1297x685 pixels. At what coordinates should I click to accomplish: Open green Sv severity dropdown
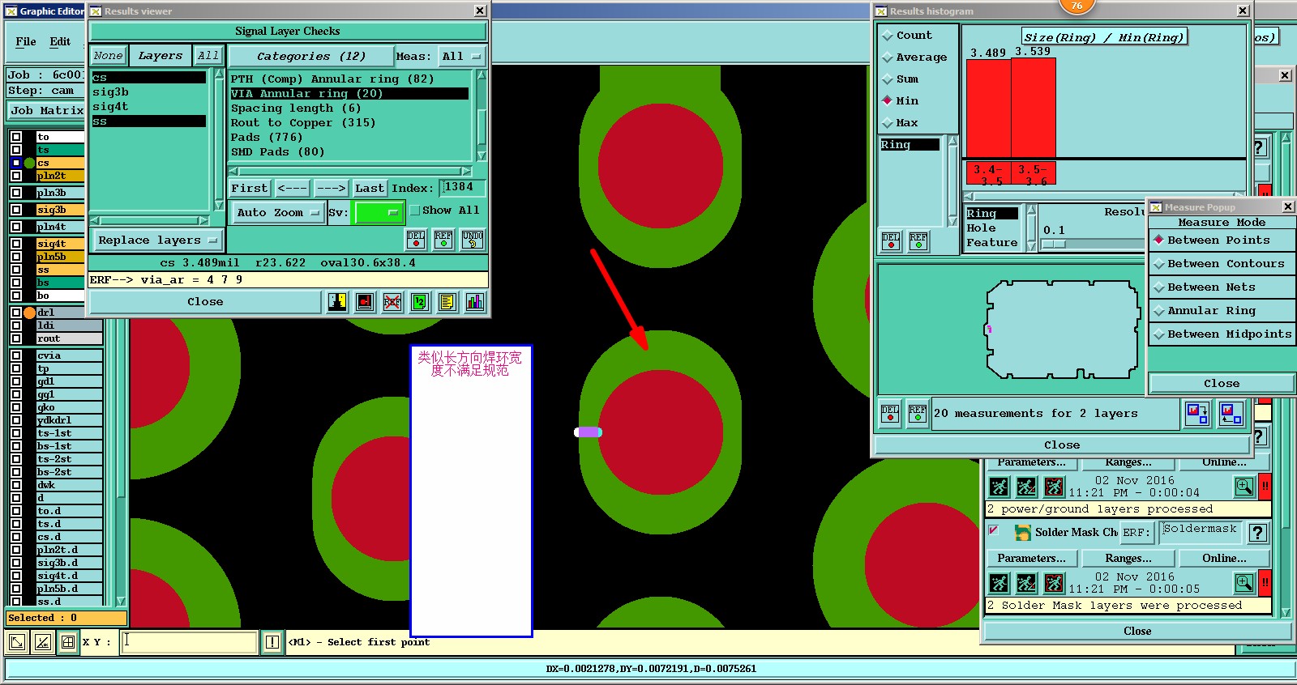pos(379,213)
